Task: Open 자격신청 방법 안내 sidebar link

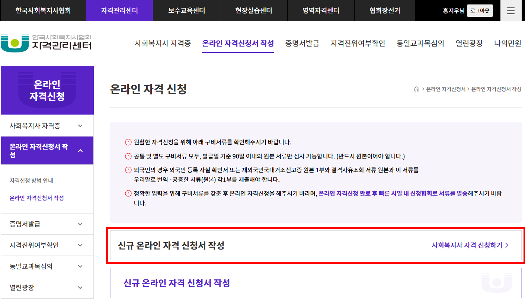Action: [32, 181]
